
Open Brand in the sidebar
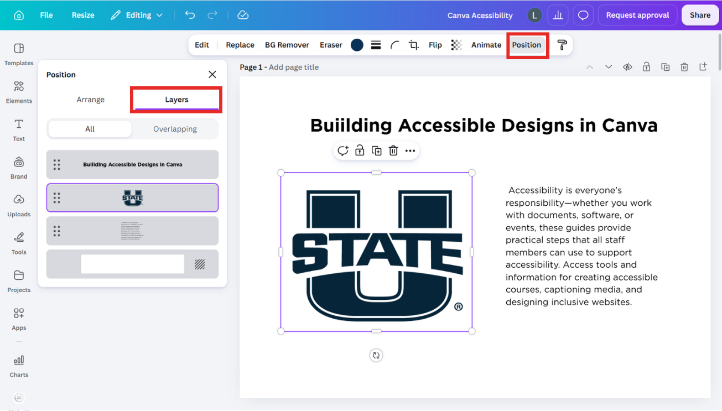pyautogui.click(x=19, y=168)
